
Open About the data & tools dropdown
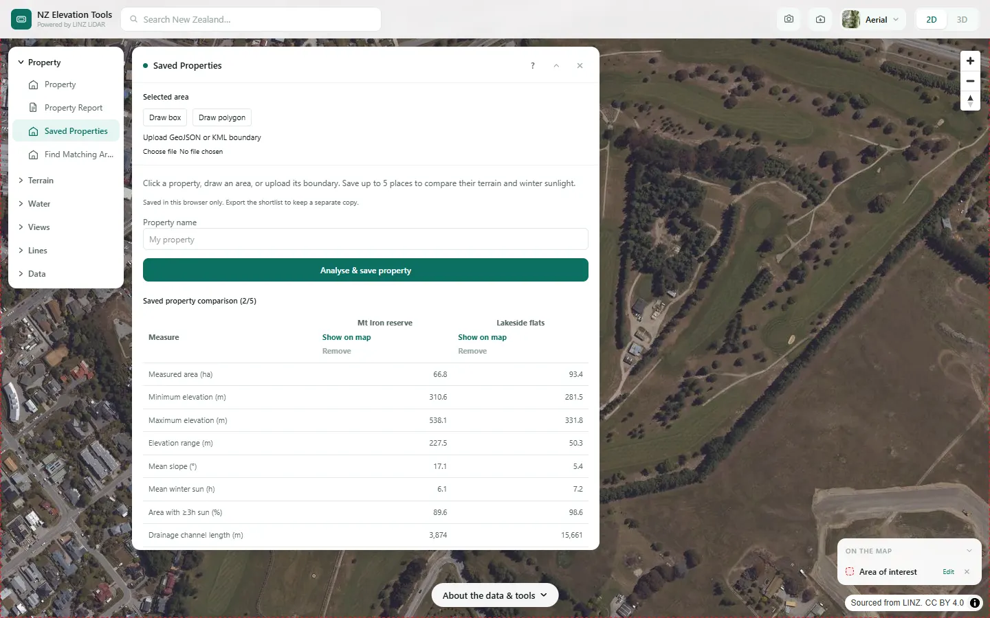tap(495, 595)
